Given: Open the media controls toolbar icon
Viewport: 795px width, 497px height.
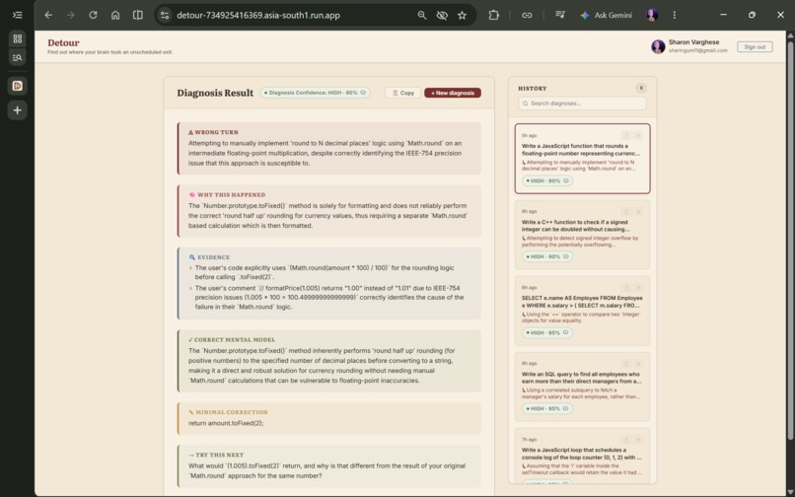Looking at the screenshot, I should [x=559, y=15].
